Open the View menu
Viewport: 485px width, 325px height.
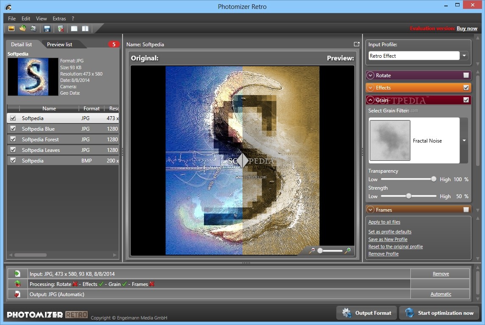(42, 19)
